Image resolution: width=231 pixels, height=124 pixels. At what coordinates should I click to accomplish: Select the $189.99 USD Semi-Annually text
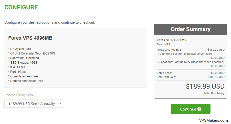tap(32, 104)
